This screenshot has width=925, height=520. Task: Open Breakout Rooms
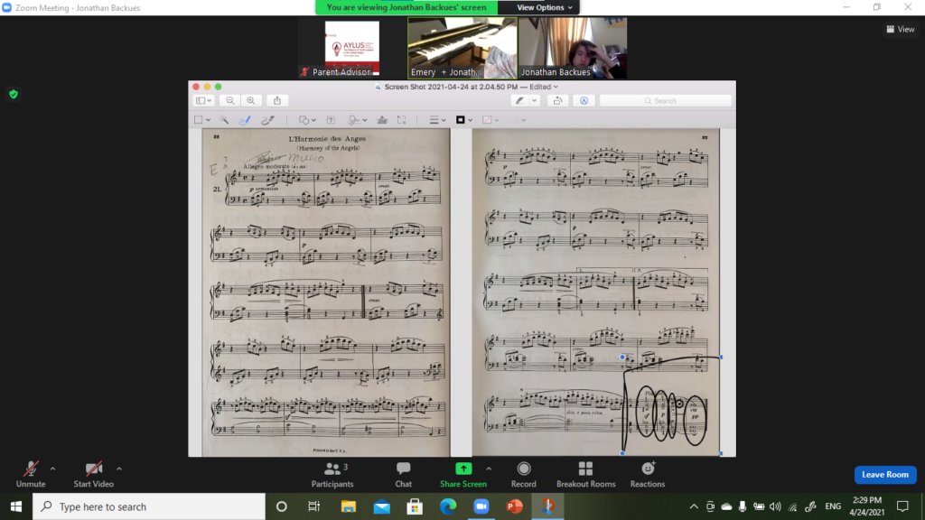coord(585,475)
